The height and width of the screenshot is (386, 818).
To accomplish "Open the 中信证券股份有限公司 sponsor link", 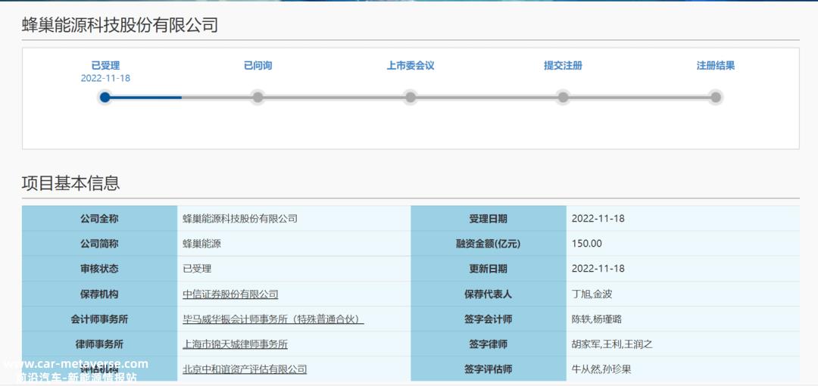I will coord(230,294).
